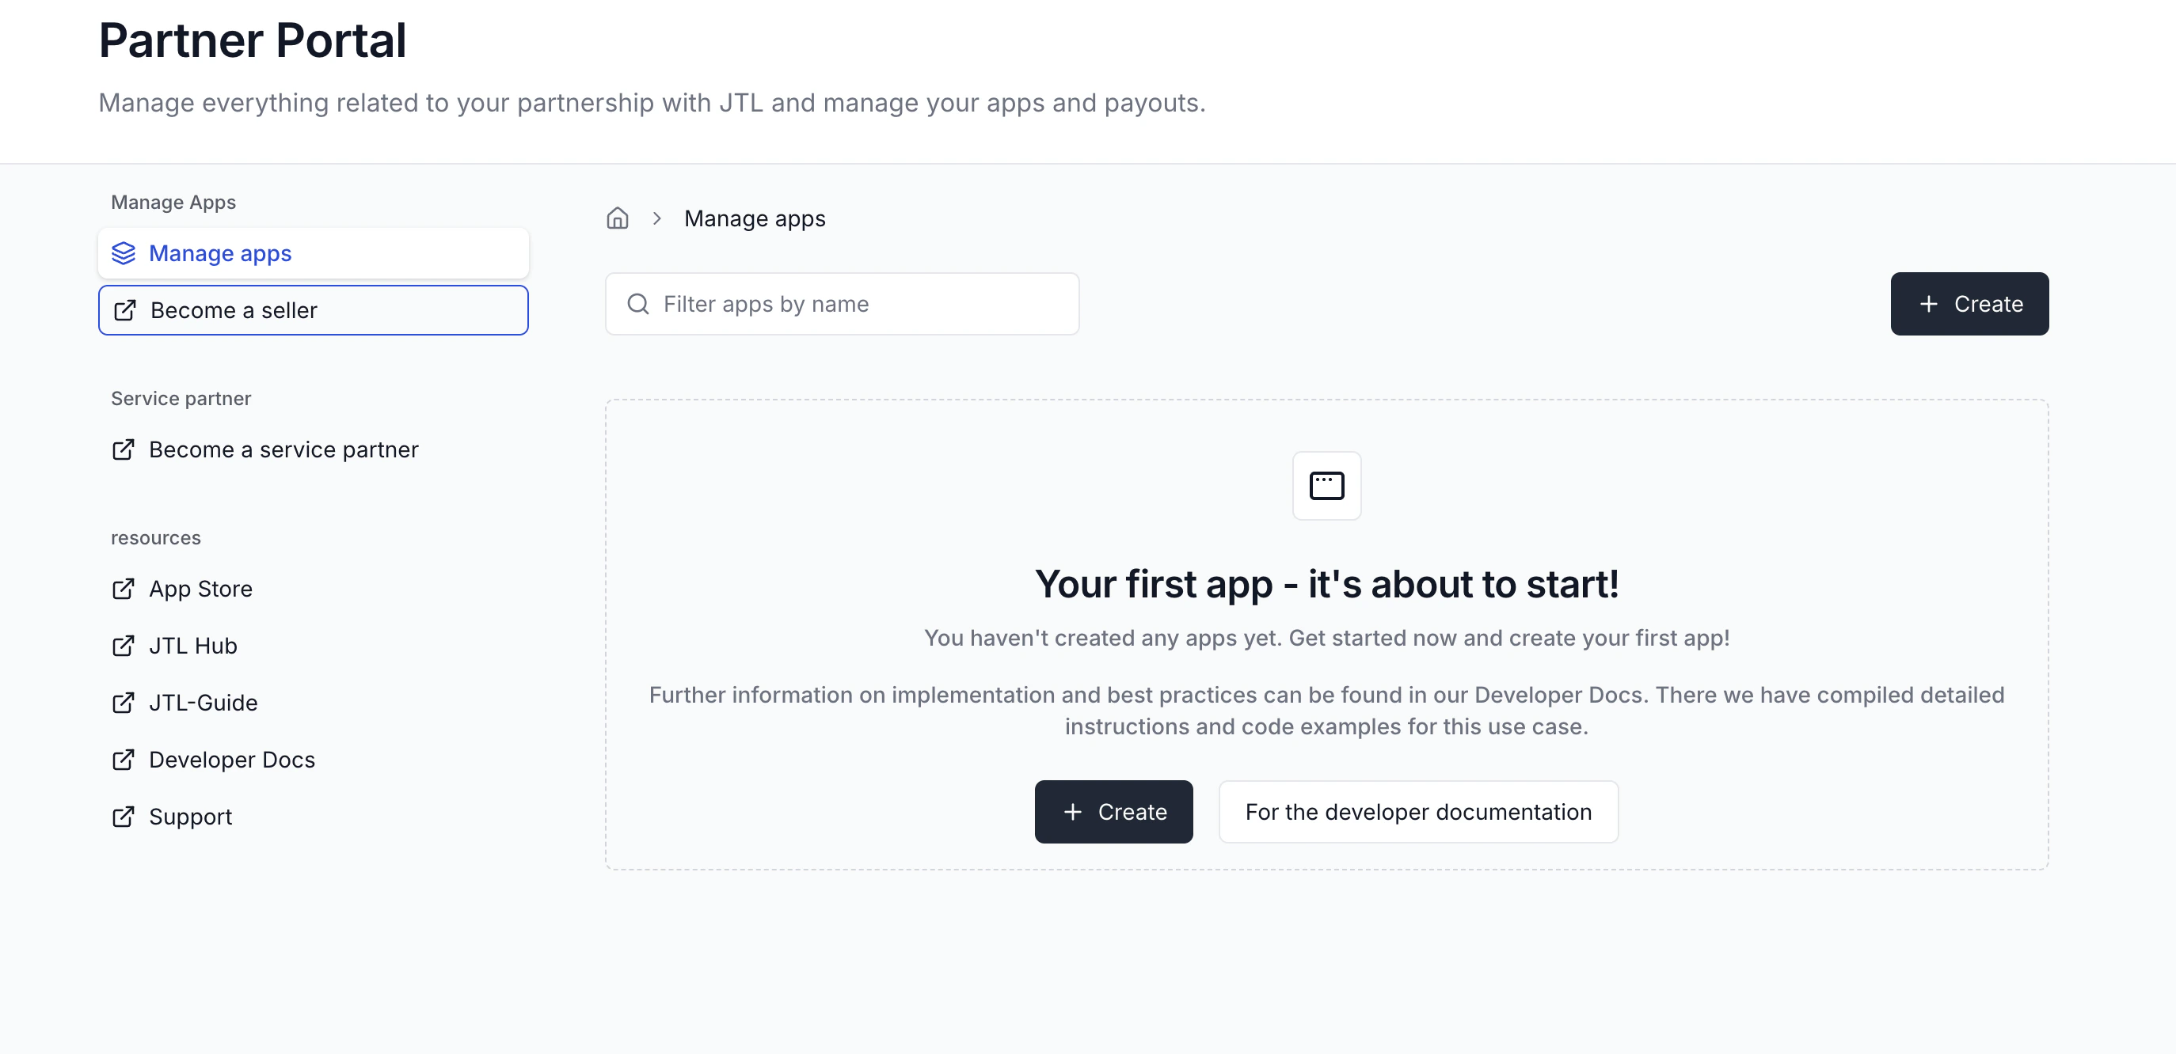Open Become a service partner

(x=283, y=449)
